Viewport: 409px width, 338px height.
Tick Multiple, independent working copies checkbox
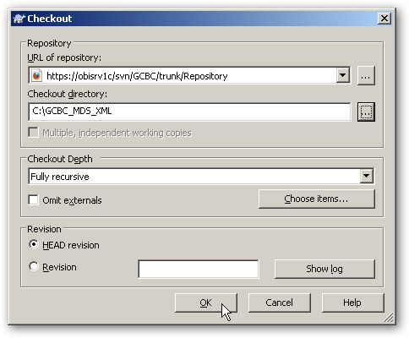tap(34, 133)
